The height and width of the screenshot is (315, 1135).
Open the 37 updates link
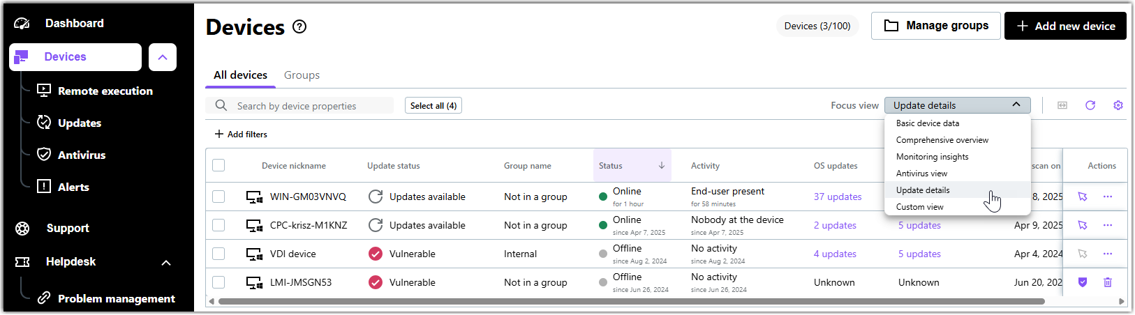pos(837,197)
